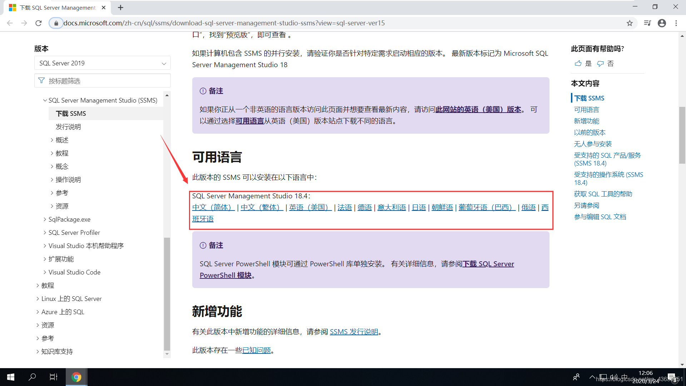Click the page vertical scrollbar thumb

(x=682, y=135)
